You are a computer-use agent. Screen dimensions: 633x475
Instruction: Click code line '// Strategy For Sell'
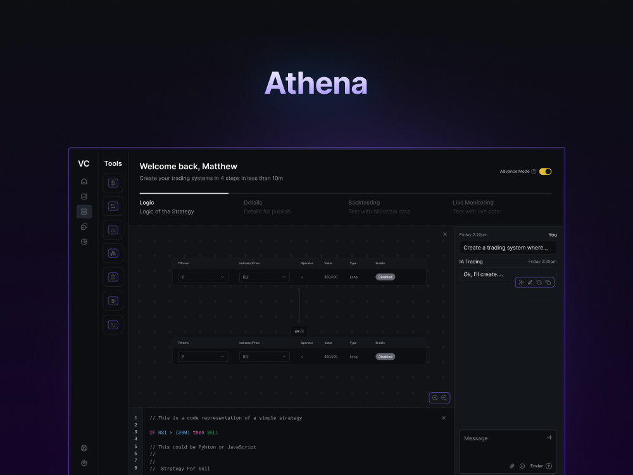(x=180, y=469)
